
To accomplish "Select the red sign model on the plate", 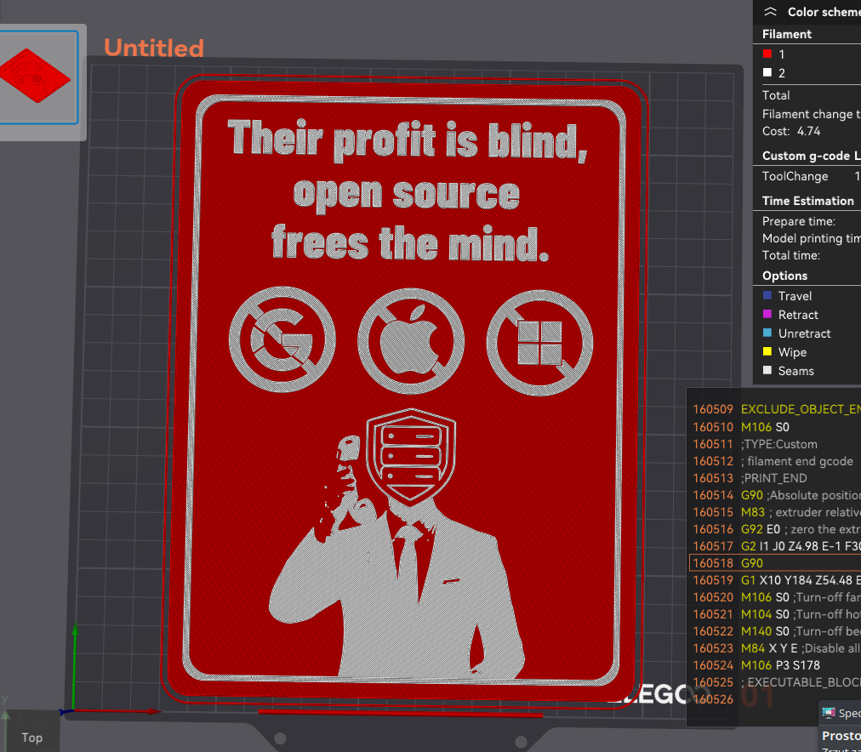I will (x=407, y=390).
